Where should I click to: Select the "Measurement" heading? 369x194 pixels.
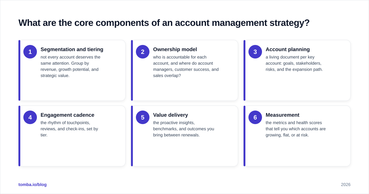point(282,115)
